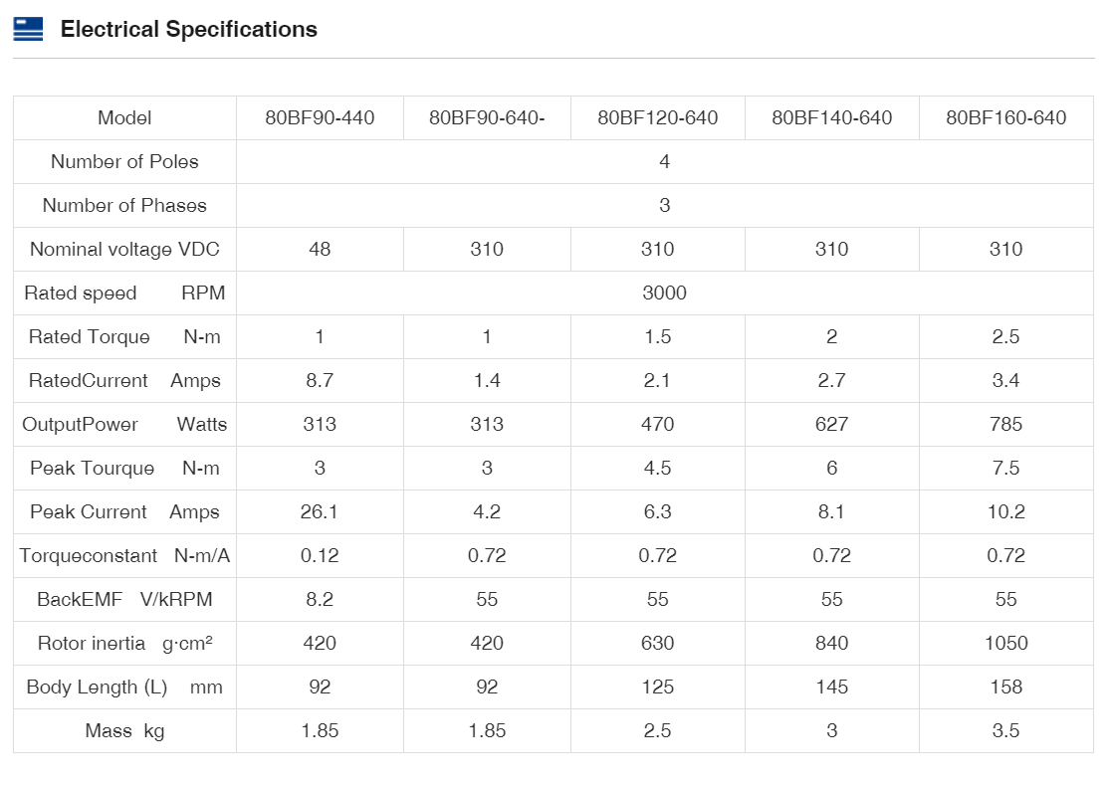Click the Mass kg row label
Image resolution: width=1108 pixels, height=786 pixels.
point(124,731)
